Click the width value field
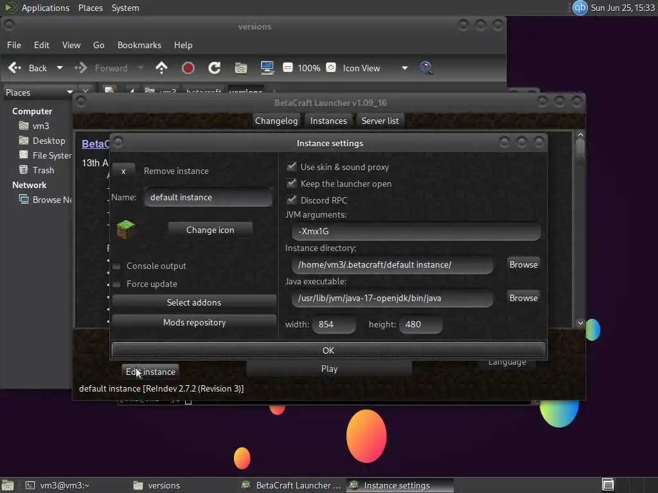This screenshot has width=658, height=493. coord(334,324)
